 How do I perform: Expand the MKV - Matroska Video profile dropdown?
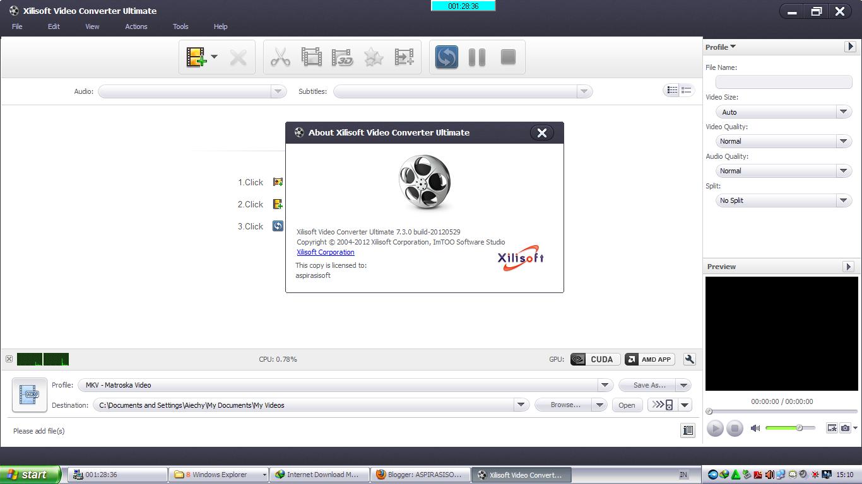pyautogui.click(x=604, y=385)
